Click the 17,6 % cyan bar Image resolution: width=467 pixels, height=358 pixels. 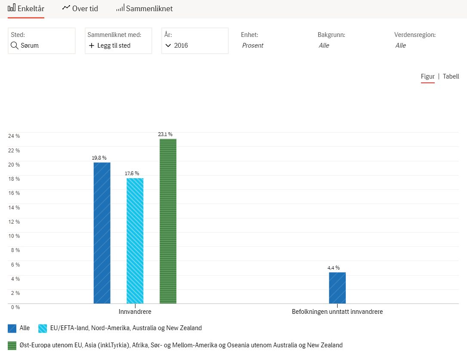tap(135, 241)
